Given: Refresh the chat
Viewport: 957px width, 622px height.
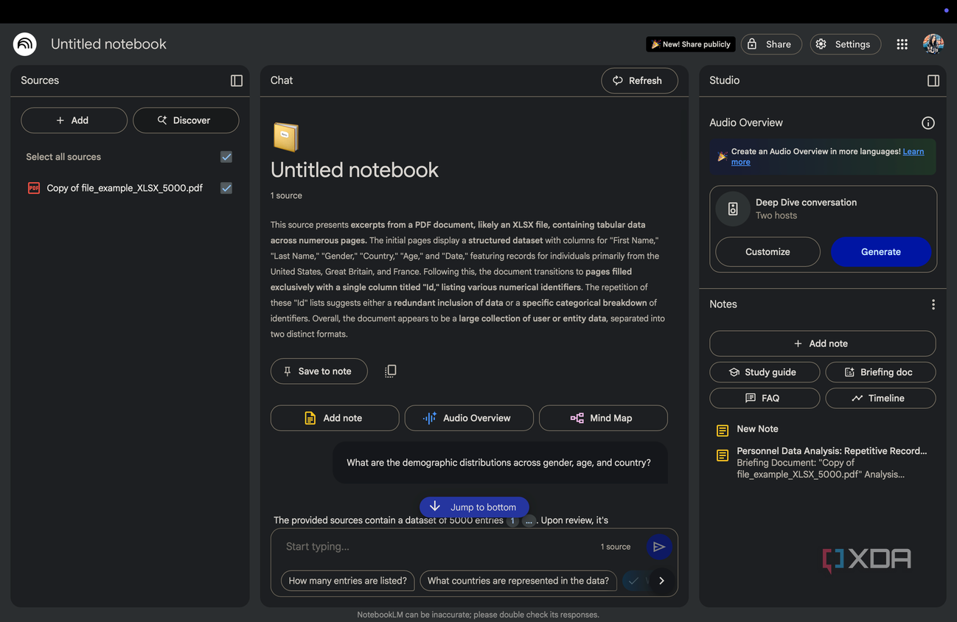Looking at the screenshot, I should click(639, 80).
